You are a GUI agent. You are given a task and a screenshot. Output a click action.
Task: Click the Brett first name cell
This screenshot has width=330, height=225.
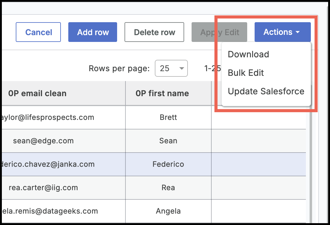(168, 117)
